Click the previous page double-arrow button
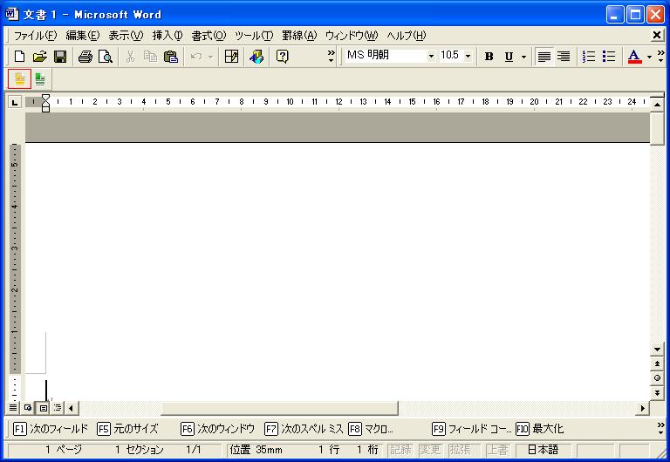 [x=657, y=363]
